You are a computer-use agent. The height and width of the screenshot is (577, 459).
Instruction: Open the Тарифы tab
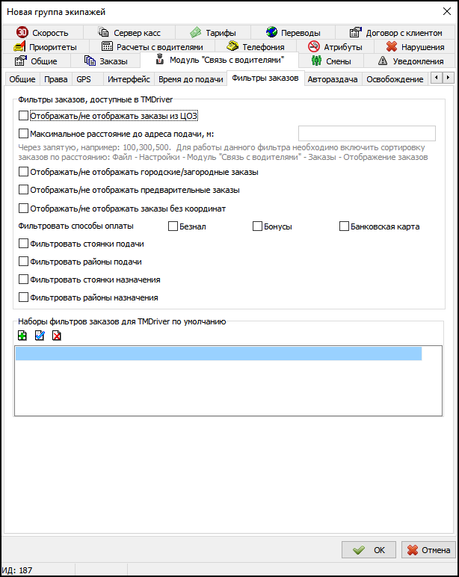click(213, 33)
